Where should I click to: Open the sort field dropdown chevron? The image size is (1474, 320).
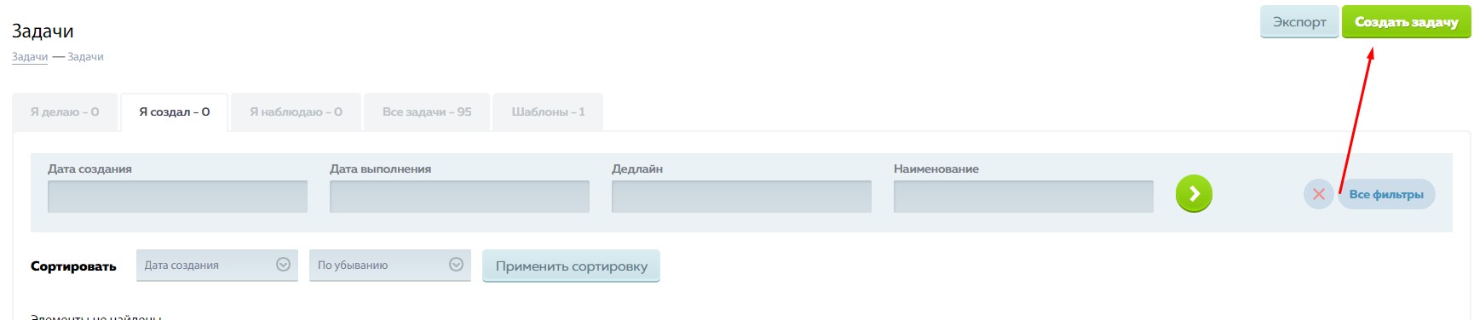284,265
